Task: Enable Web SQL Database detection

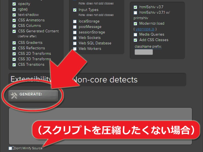Action: [75, 43]
